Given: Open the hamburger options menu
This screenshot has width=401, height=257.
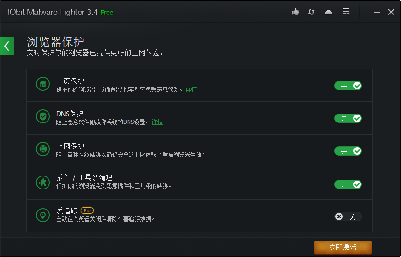Looking at the screenshot, I should point(346,12).
